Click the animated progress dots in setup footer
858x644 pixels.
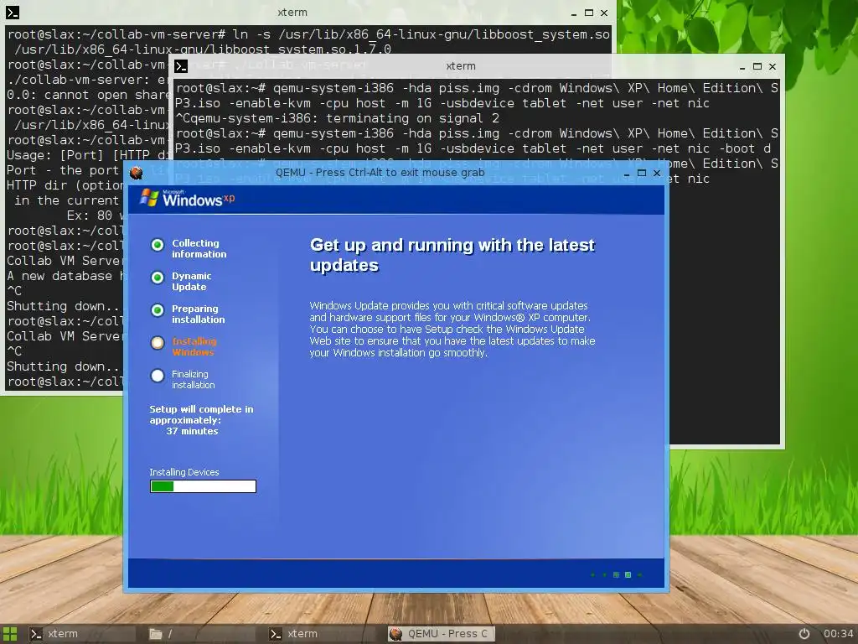(616, 574)
